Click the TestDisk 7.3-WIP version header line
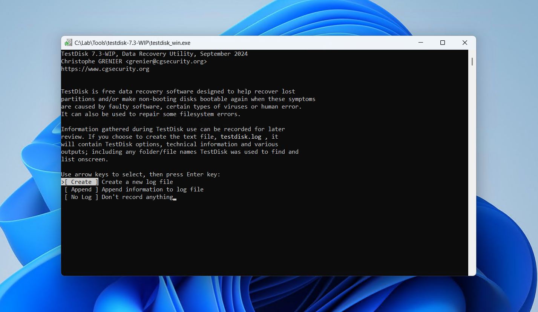 [155, 54]
